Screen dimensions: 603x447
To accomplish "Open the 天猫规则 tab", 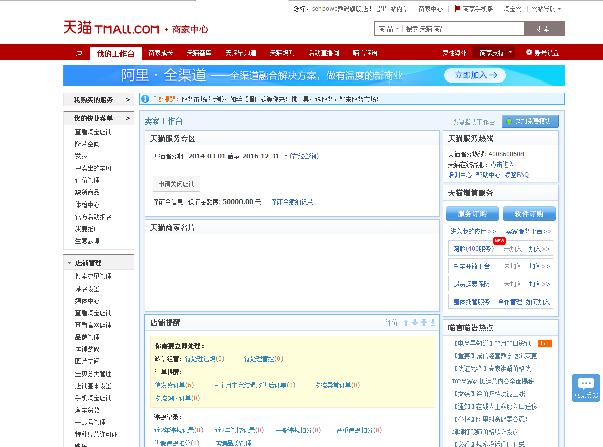I will 283,53.
